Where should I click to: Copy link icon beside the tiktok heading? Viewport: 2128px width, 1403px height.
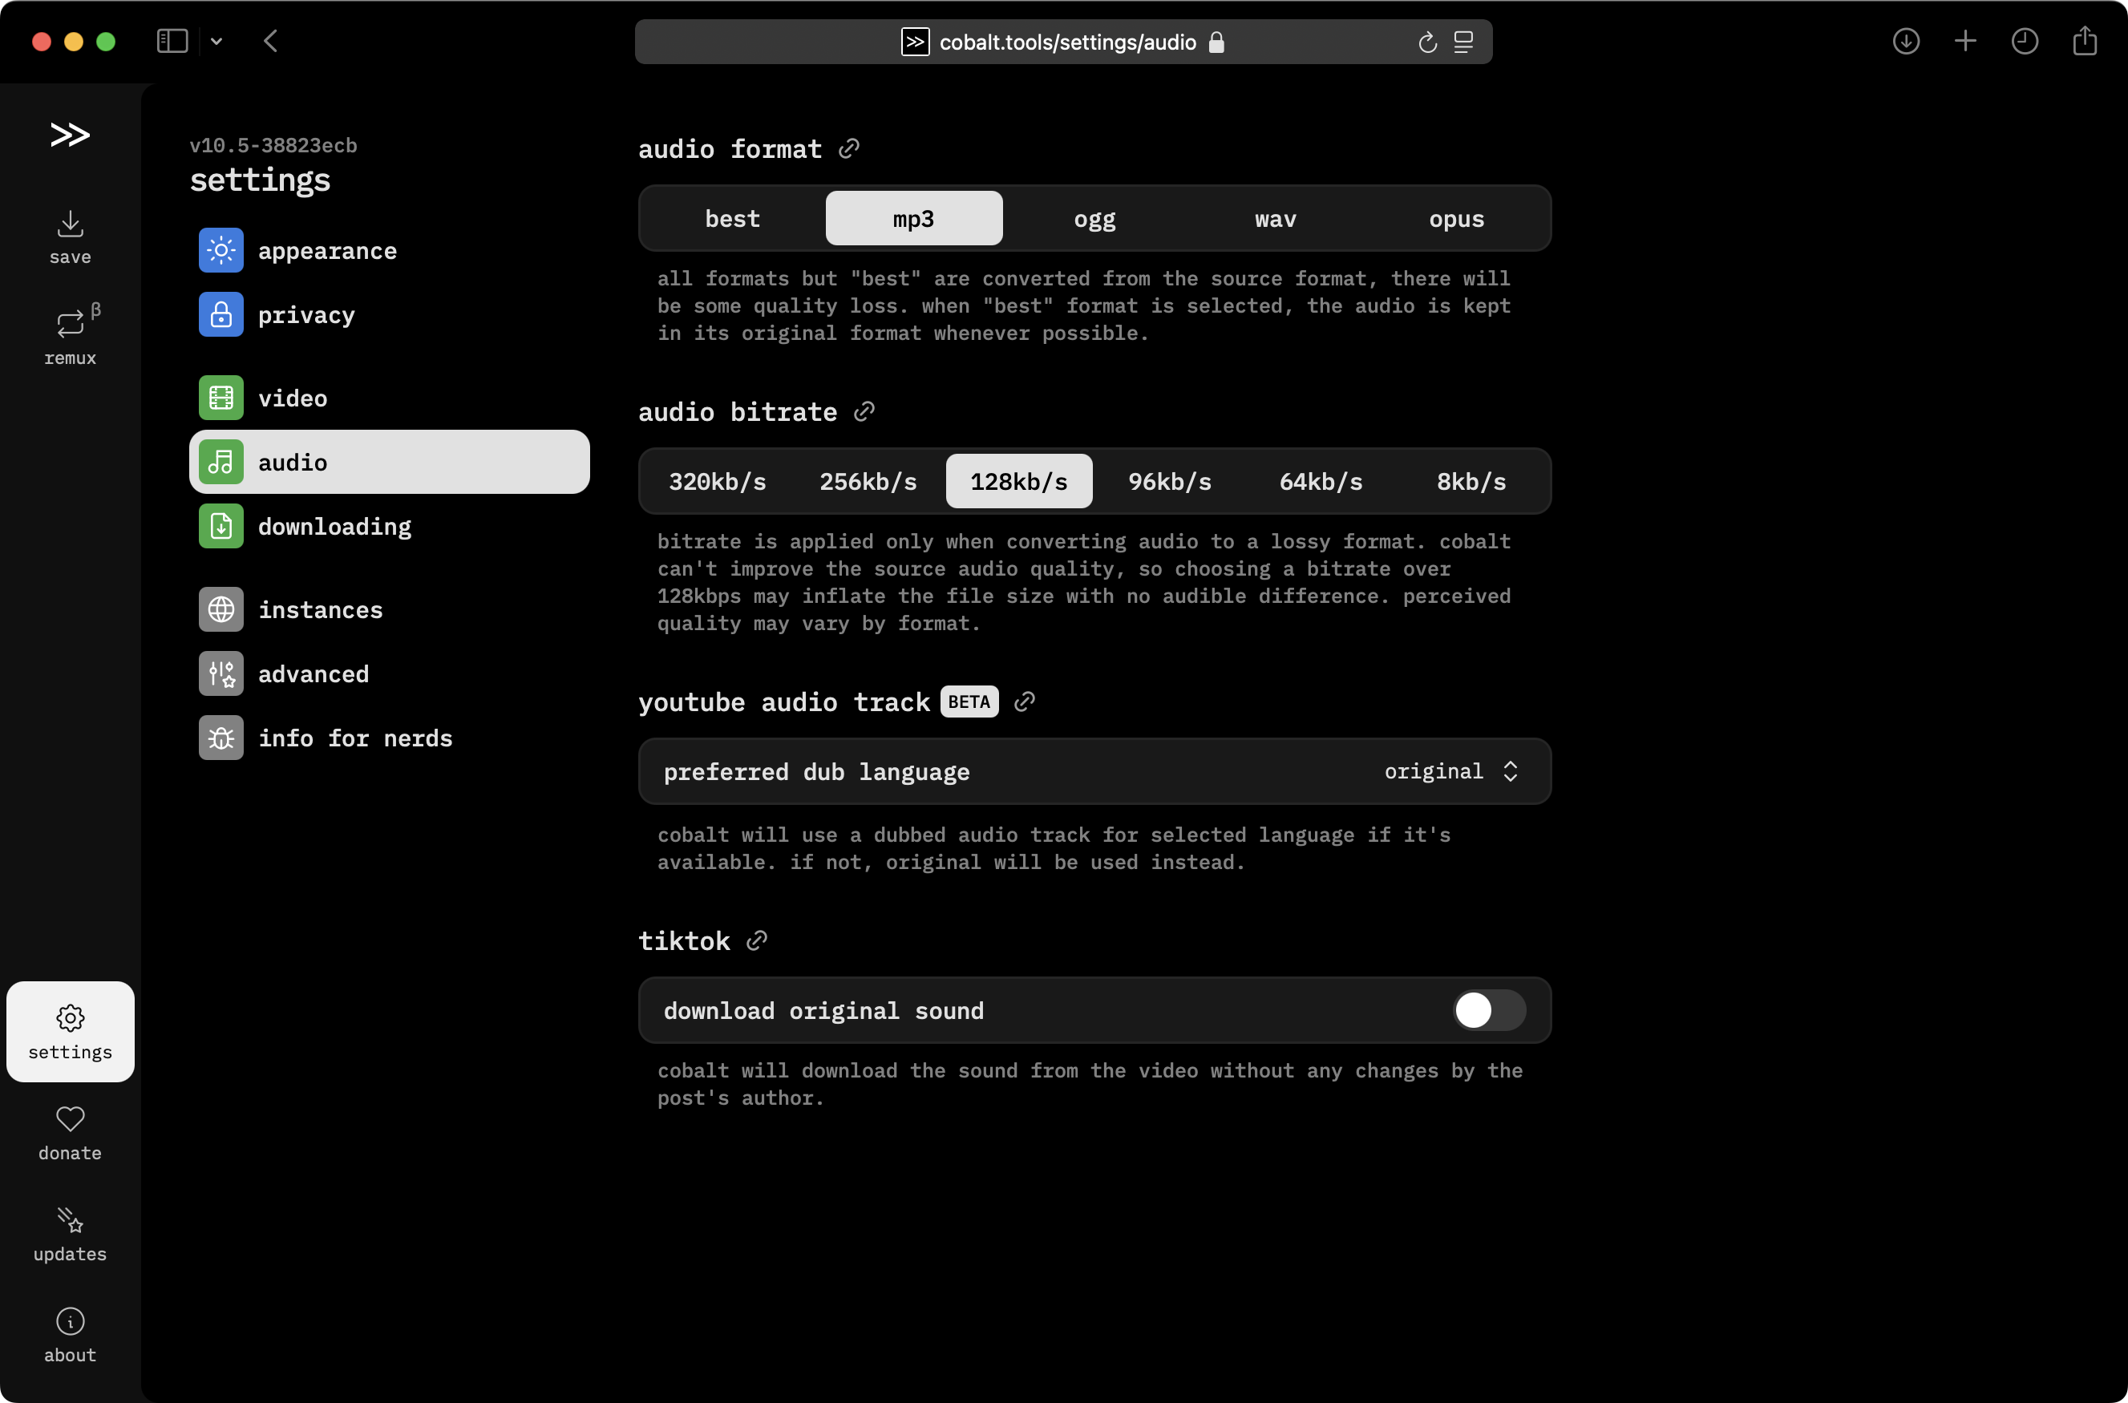756,940
